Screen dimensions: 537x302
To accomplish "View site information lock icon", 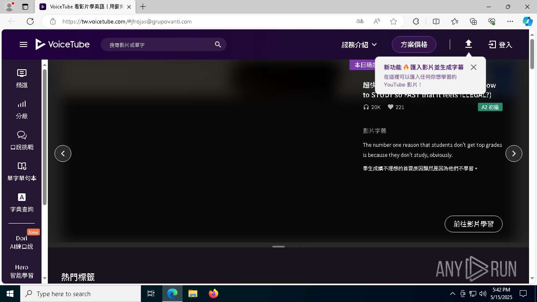I will coord(52,21).
